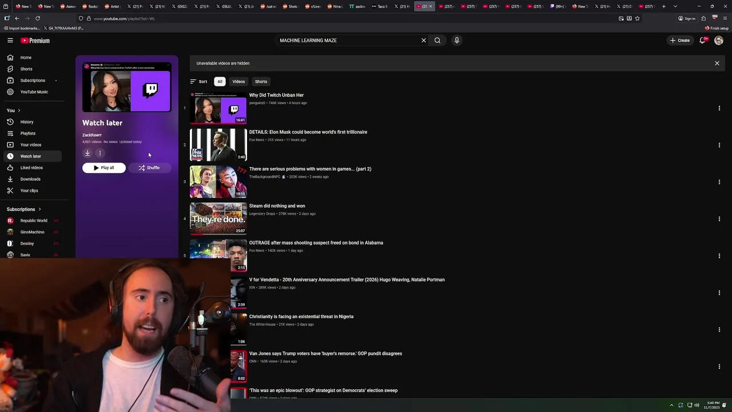This screenshot has height=412, width=732.
Task: Click Finish setup in bookmarks bar
Action: (x=717, y=28)
